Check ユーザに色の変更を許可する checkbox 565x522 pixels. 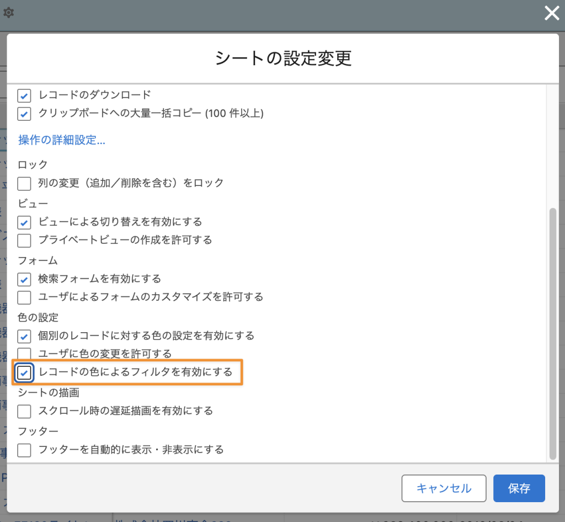pos(24,353)
